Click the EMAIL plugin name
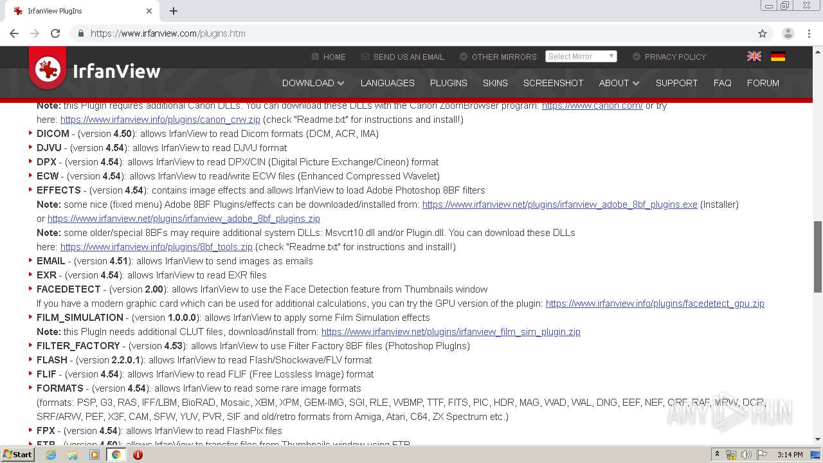The width and height of the screenshot is (823, 463). tap(51, 261)
